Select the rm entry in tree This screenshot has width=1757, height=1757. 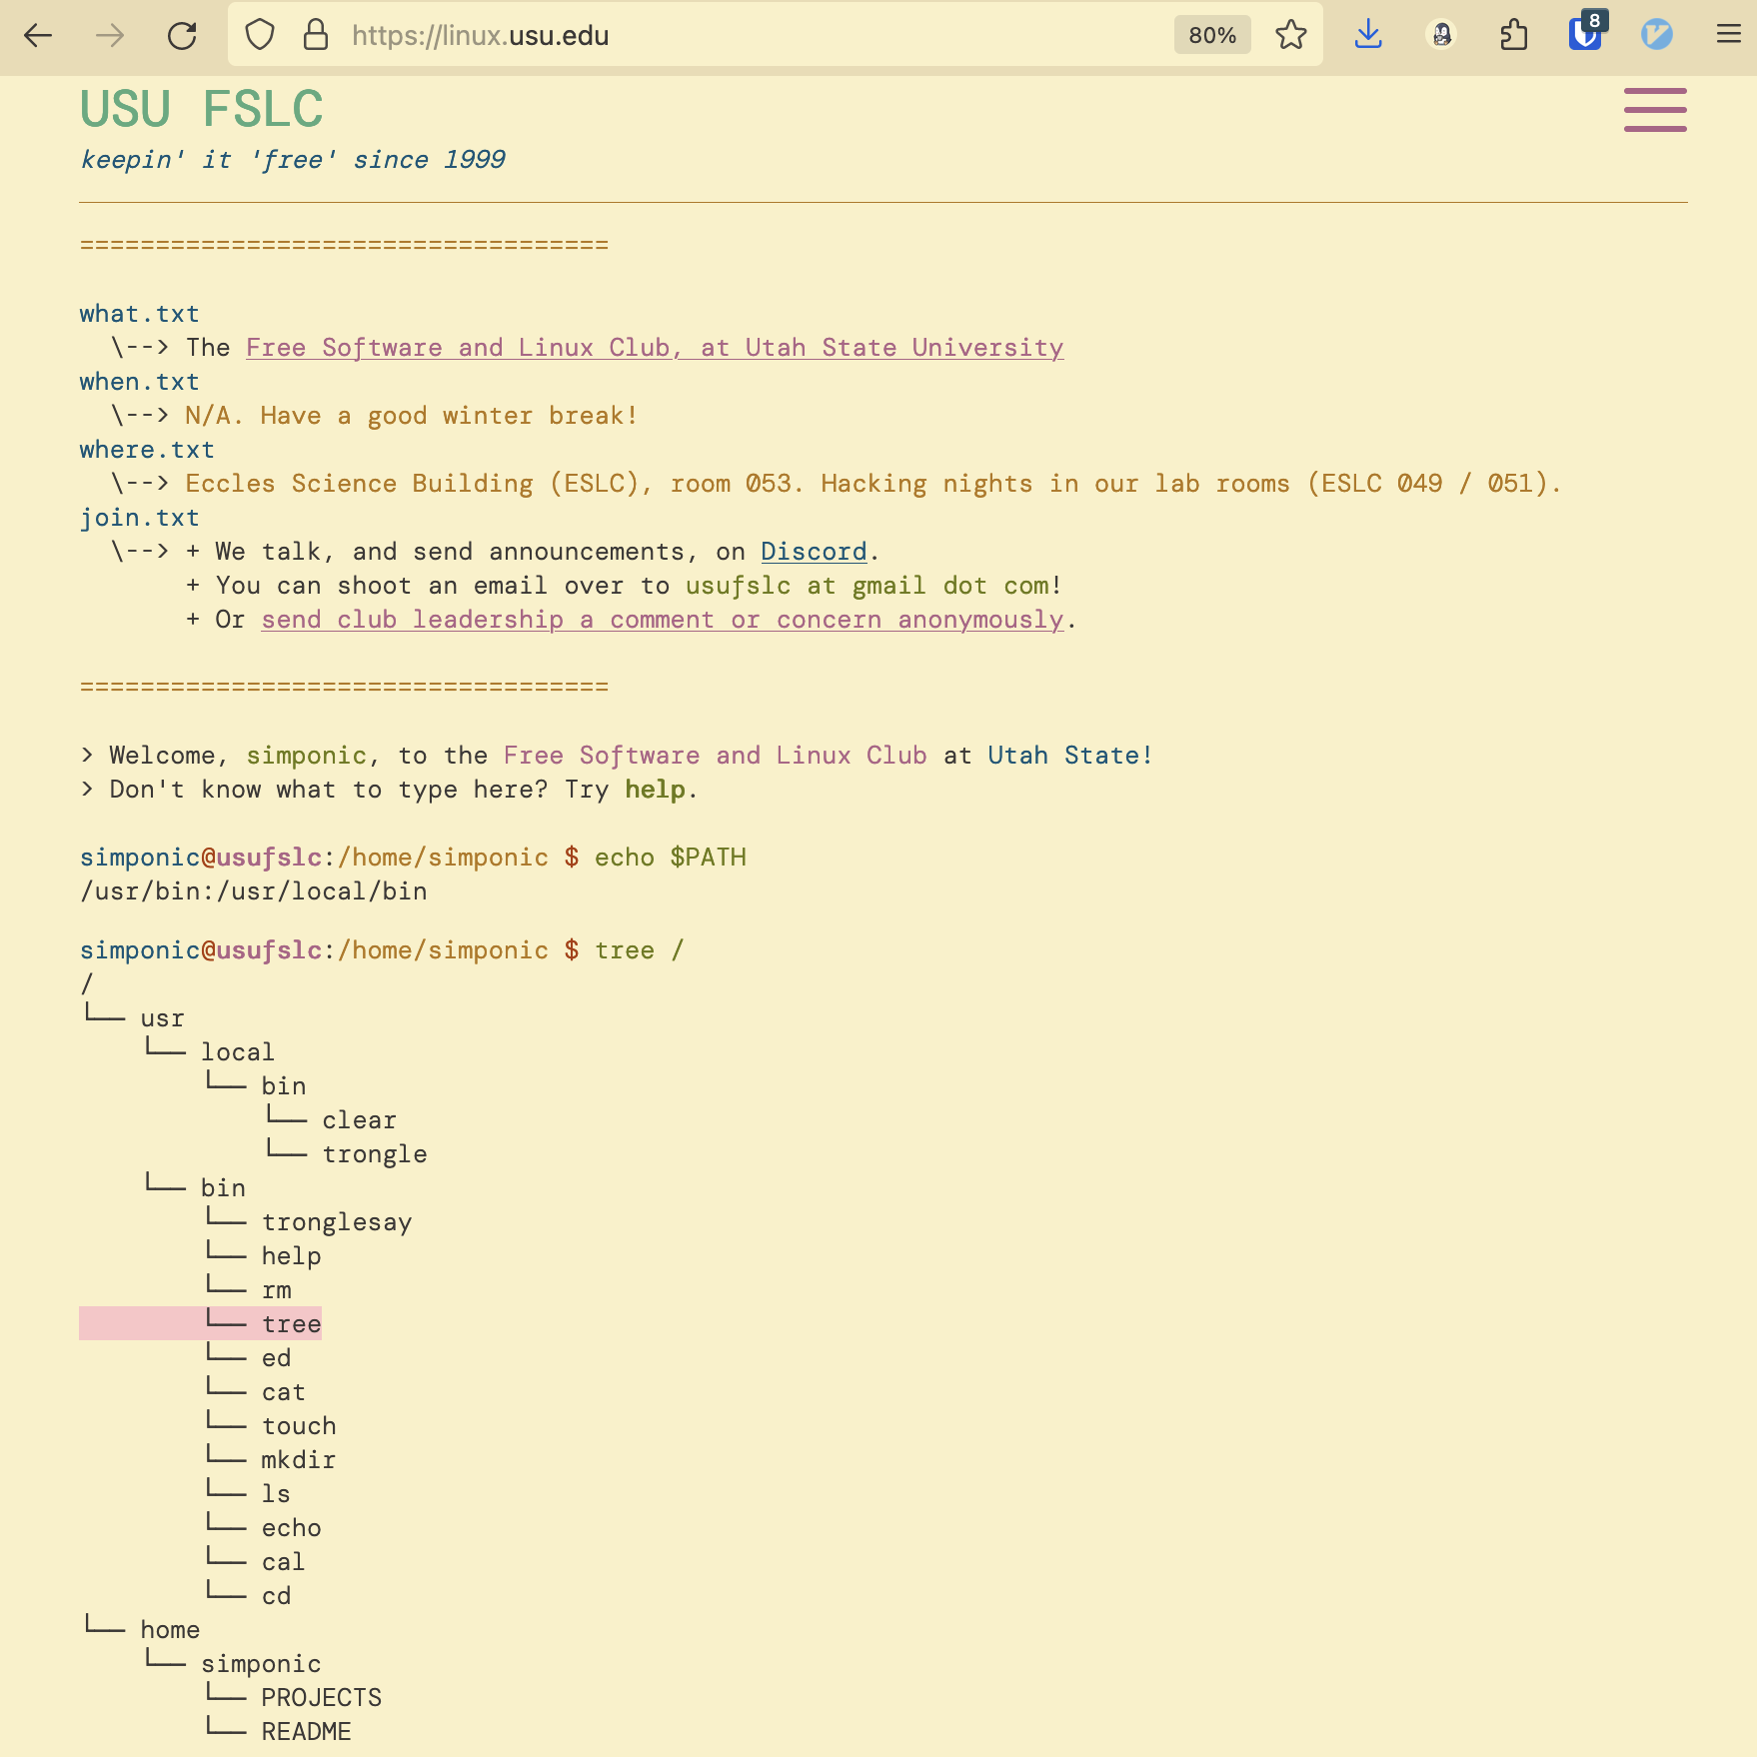[277, 1290]
